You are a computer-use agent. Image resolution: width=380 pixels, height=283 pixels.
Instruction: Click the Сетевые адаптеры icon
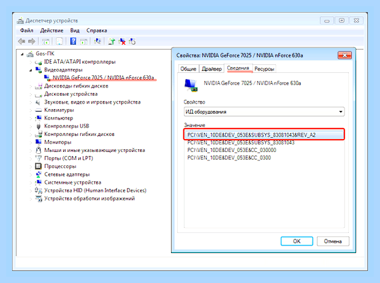click(38, 174)
